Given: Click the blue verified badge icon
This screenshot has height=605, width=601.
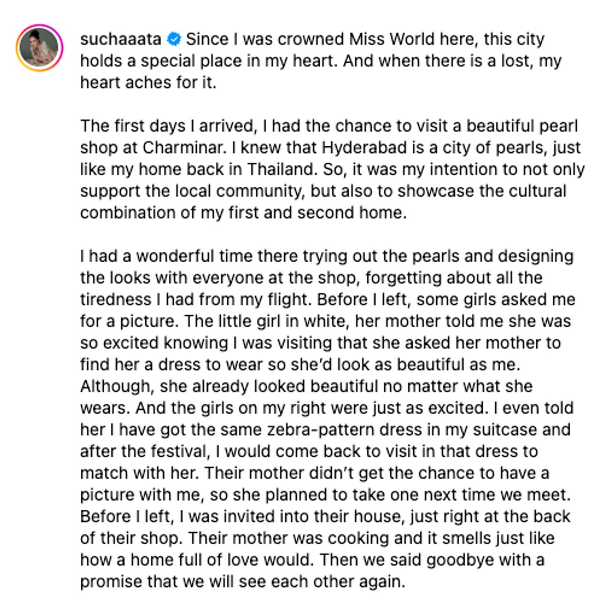Looking at the screenshot, I should click(174, 39).
